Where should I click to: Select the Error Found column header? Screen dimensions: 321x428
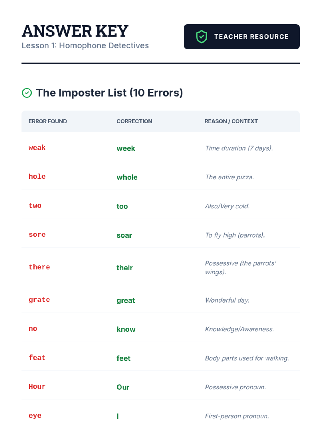(x=48, y=121)
